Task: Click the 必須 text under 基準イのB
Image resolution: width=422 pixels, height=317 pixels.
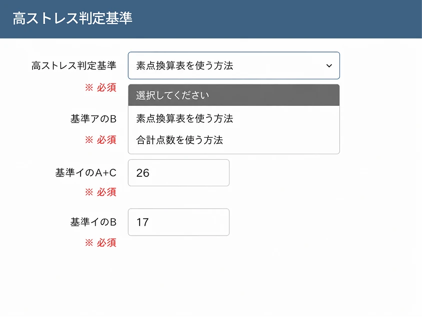Action: coord(107,243)
